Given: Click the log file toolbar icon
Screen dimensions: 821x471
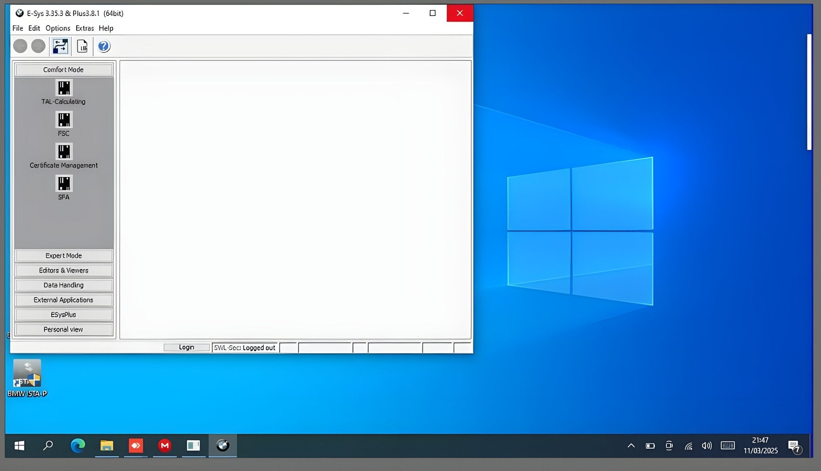Looking at the screenshot, I should pyautogui.click(x=82, y=46).
